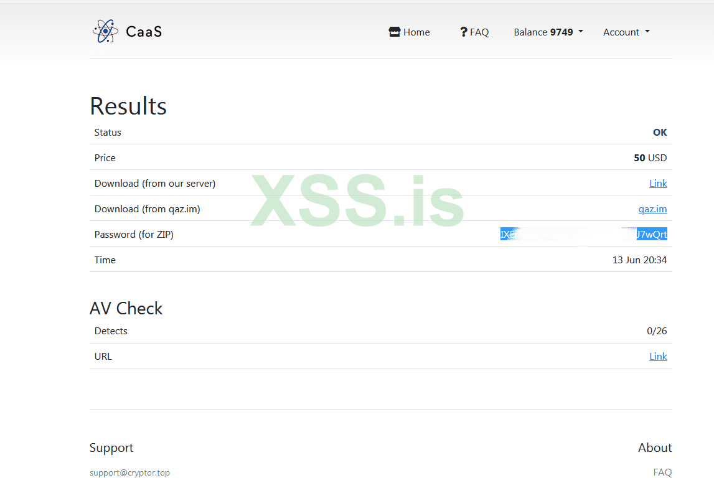Click the Download (from qaz.im) label
Image resolution: width=714 pixels, height=488 pixels.
[147, 209]
